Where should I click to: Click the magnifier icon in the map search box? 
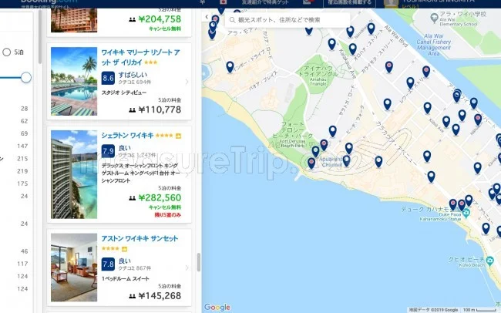click(232, 20)
